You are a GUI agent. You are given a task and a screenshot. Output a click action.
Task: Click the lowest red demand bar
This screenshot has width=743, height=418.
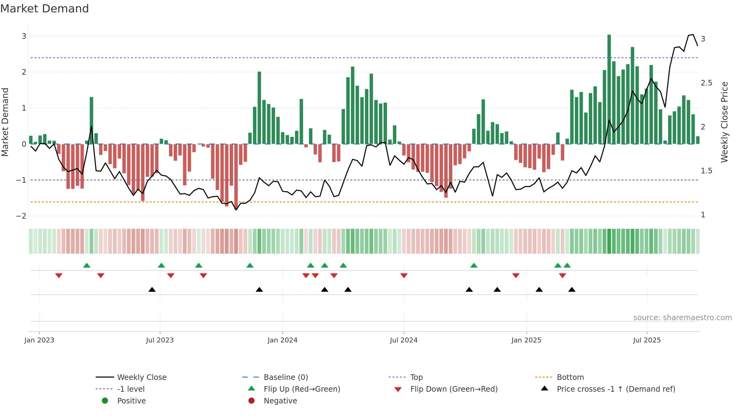pos(236,177)
